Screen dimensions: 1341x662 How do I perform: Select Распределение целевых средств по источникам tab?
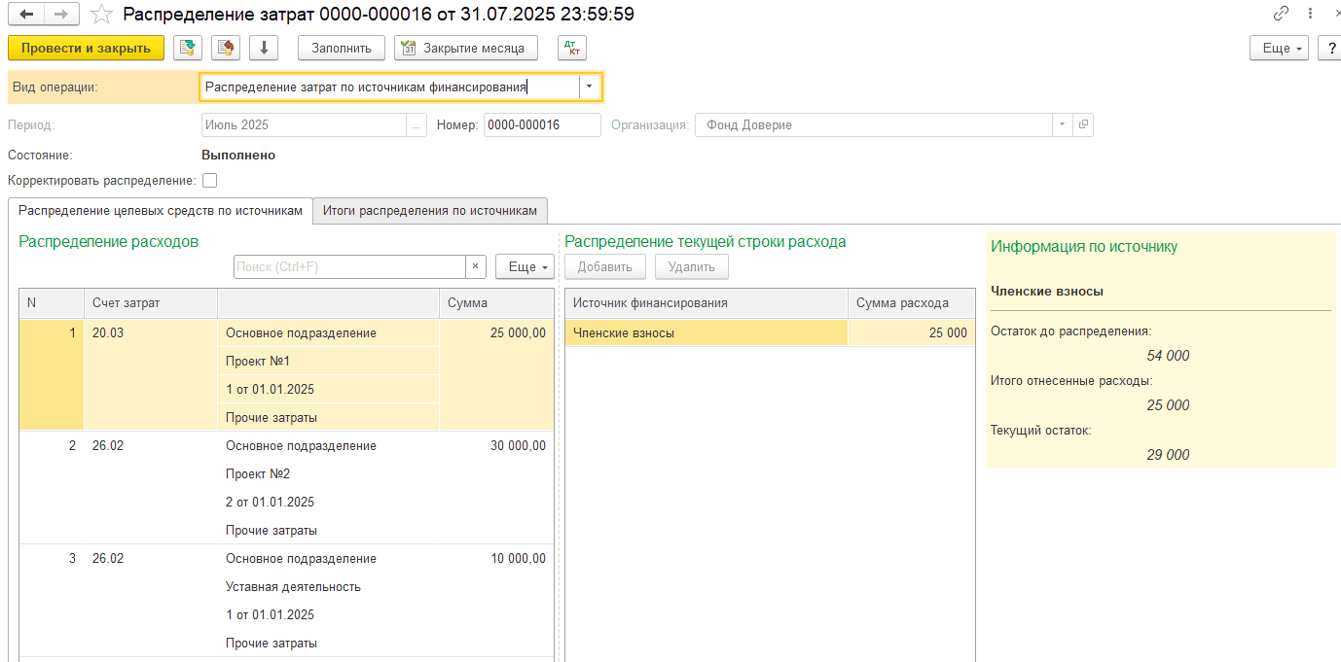pos(161,210)
